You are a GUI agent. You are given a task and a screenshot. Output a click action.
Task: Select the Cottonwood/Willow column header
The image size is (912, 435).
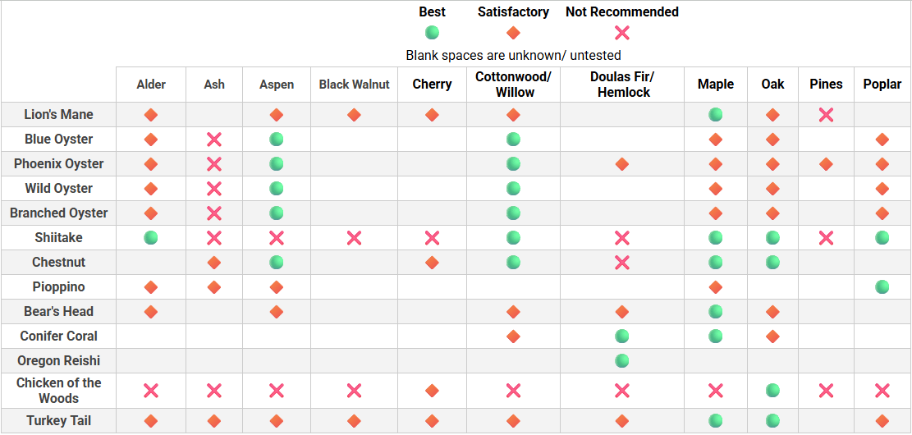(x=513, y=85)
